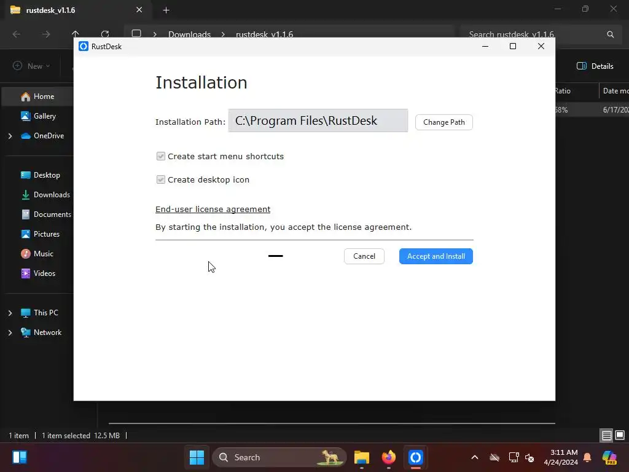Image resolution: width=629 pixels, height=472 pixels.
Task: Click the taskbar Search box
Action: [279, 457]
